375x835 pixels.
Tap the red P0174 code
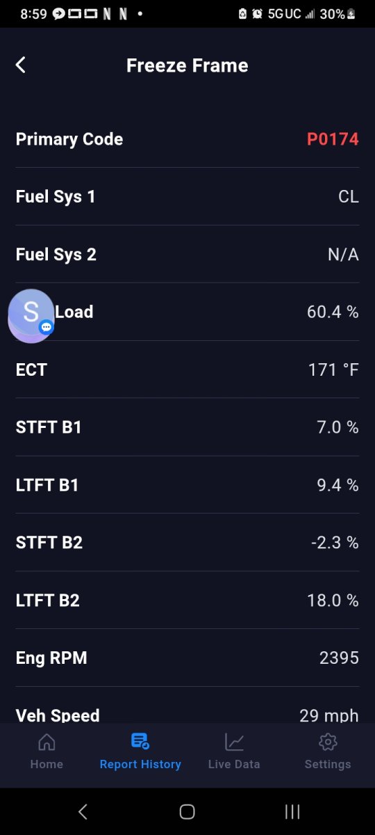[x=333, y=139]
